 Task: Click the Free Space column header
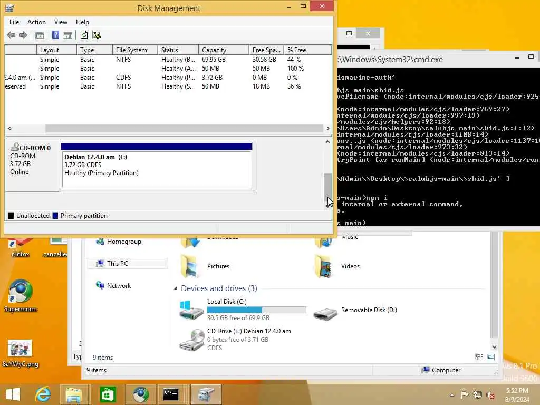266,50
